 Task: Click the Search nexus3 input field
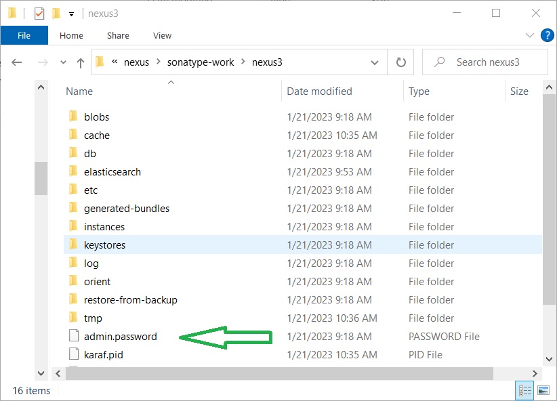485,62
